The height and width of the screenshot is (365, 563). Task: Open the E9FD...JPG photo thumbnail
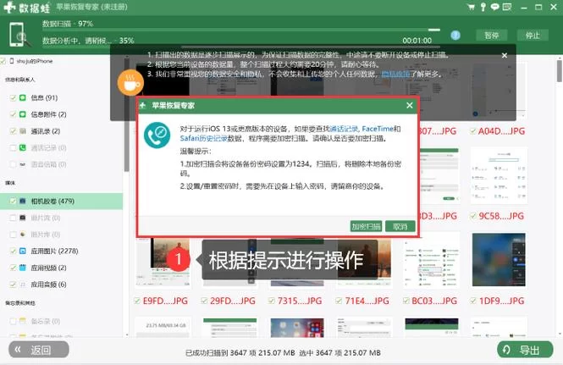(x=163, y=263)
